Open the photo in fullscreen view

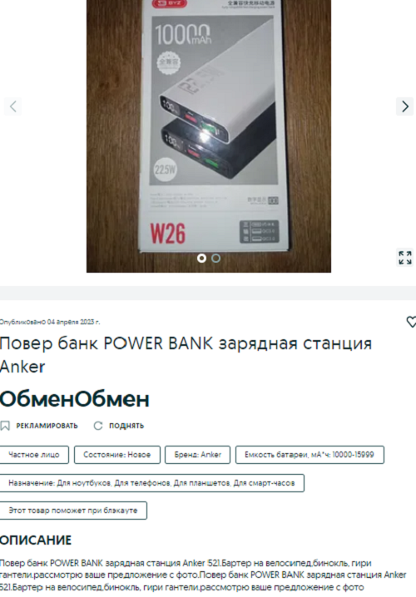(x=405, y=258)
